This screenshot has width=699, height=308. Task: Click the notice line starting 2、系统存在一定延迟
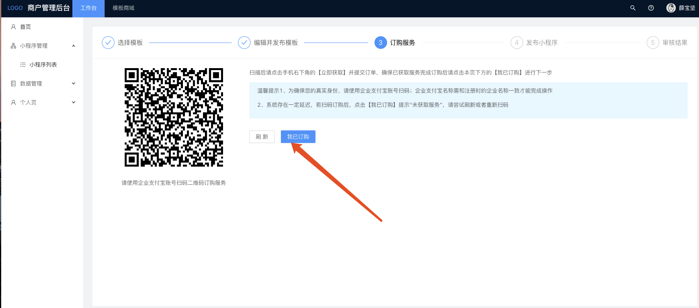click(x=383, y=105)
